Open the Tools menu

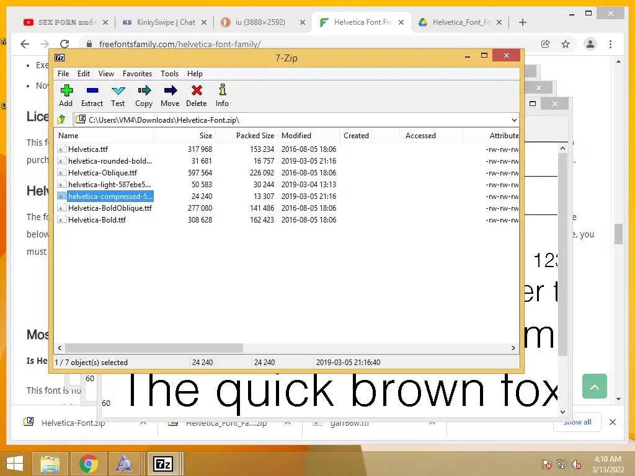click(169, 74)
